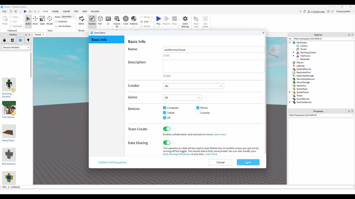This screenshot has height=199, width=355.
Task: Click the Cancel button
Action: 220,162
